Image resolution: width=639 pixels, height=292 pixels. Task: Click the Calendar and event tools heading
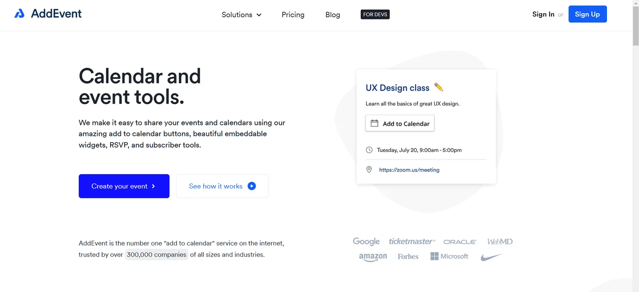point(140,86)
